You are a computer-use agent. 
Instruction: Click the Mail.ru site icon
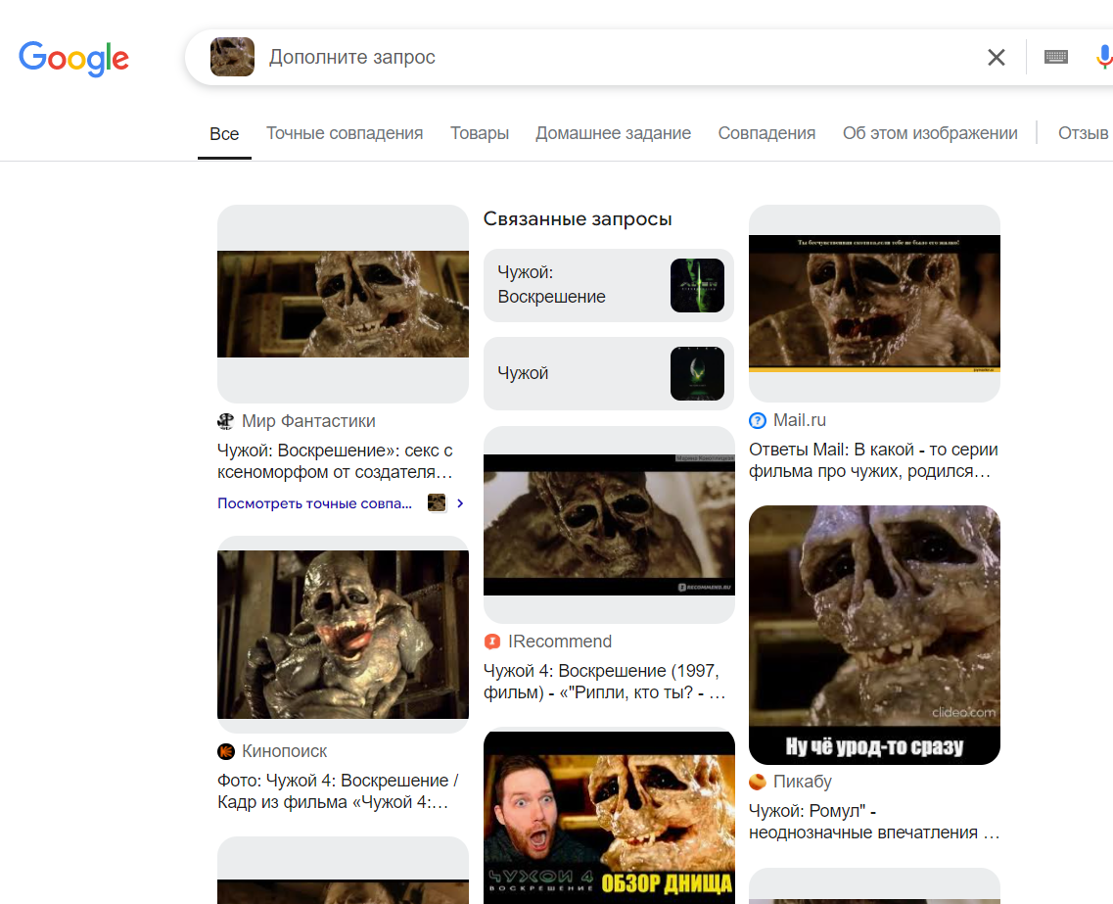pos(758,420)
